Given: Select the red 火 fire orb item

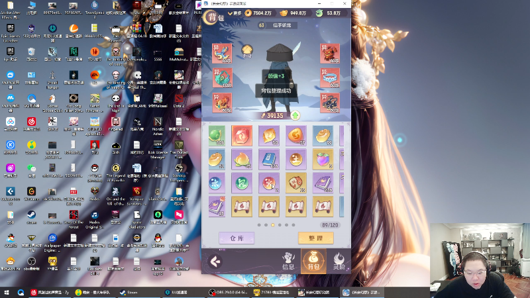Looking at the screenshot, I should point(269,183).
